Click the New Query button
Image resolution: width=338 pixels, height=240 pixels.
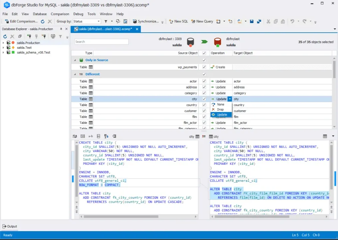pos(202,21)
